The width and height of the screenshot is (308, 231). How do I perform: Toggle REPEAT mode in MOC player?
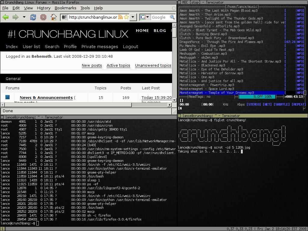[x=299, y=104]
